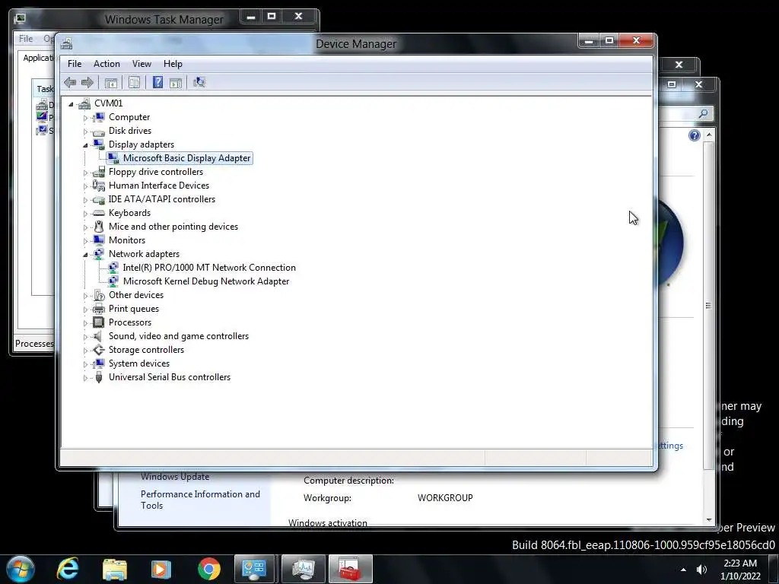779x584 pixels.
Task: Expand Sound, video and game controllers
Action: click(85, 337)
